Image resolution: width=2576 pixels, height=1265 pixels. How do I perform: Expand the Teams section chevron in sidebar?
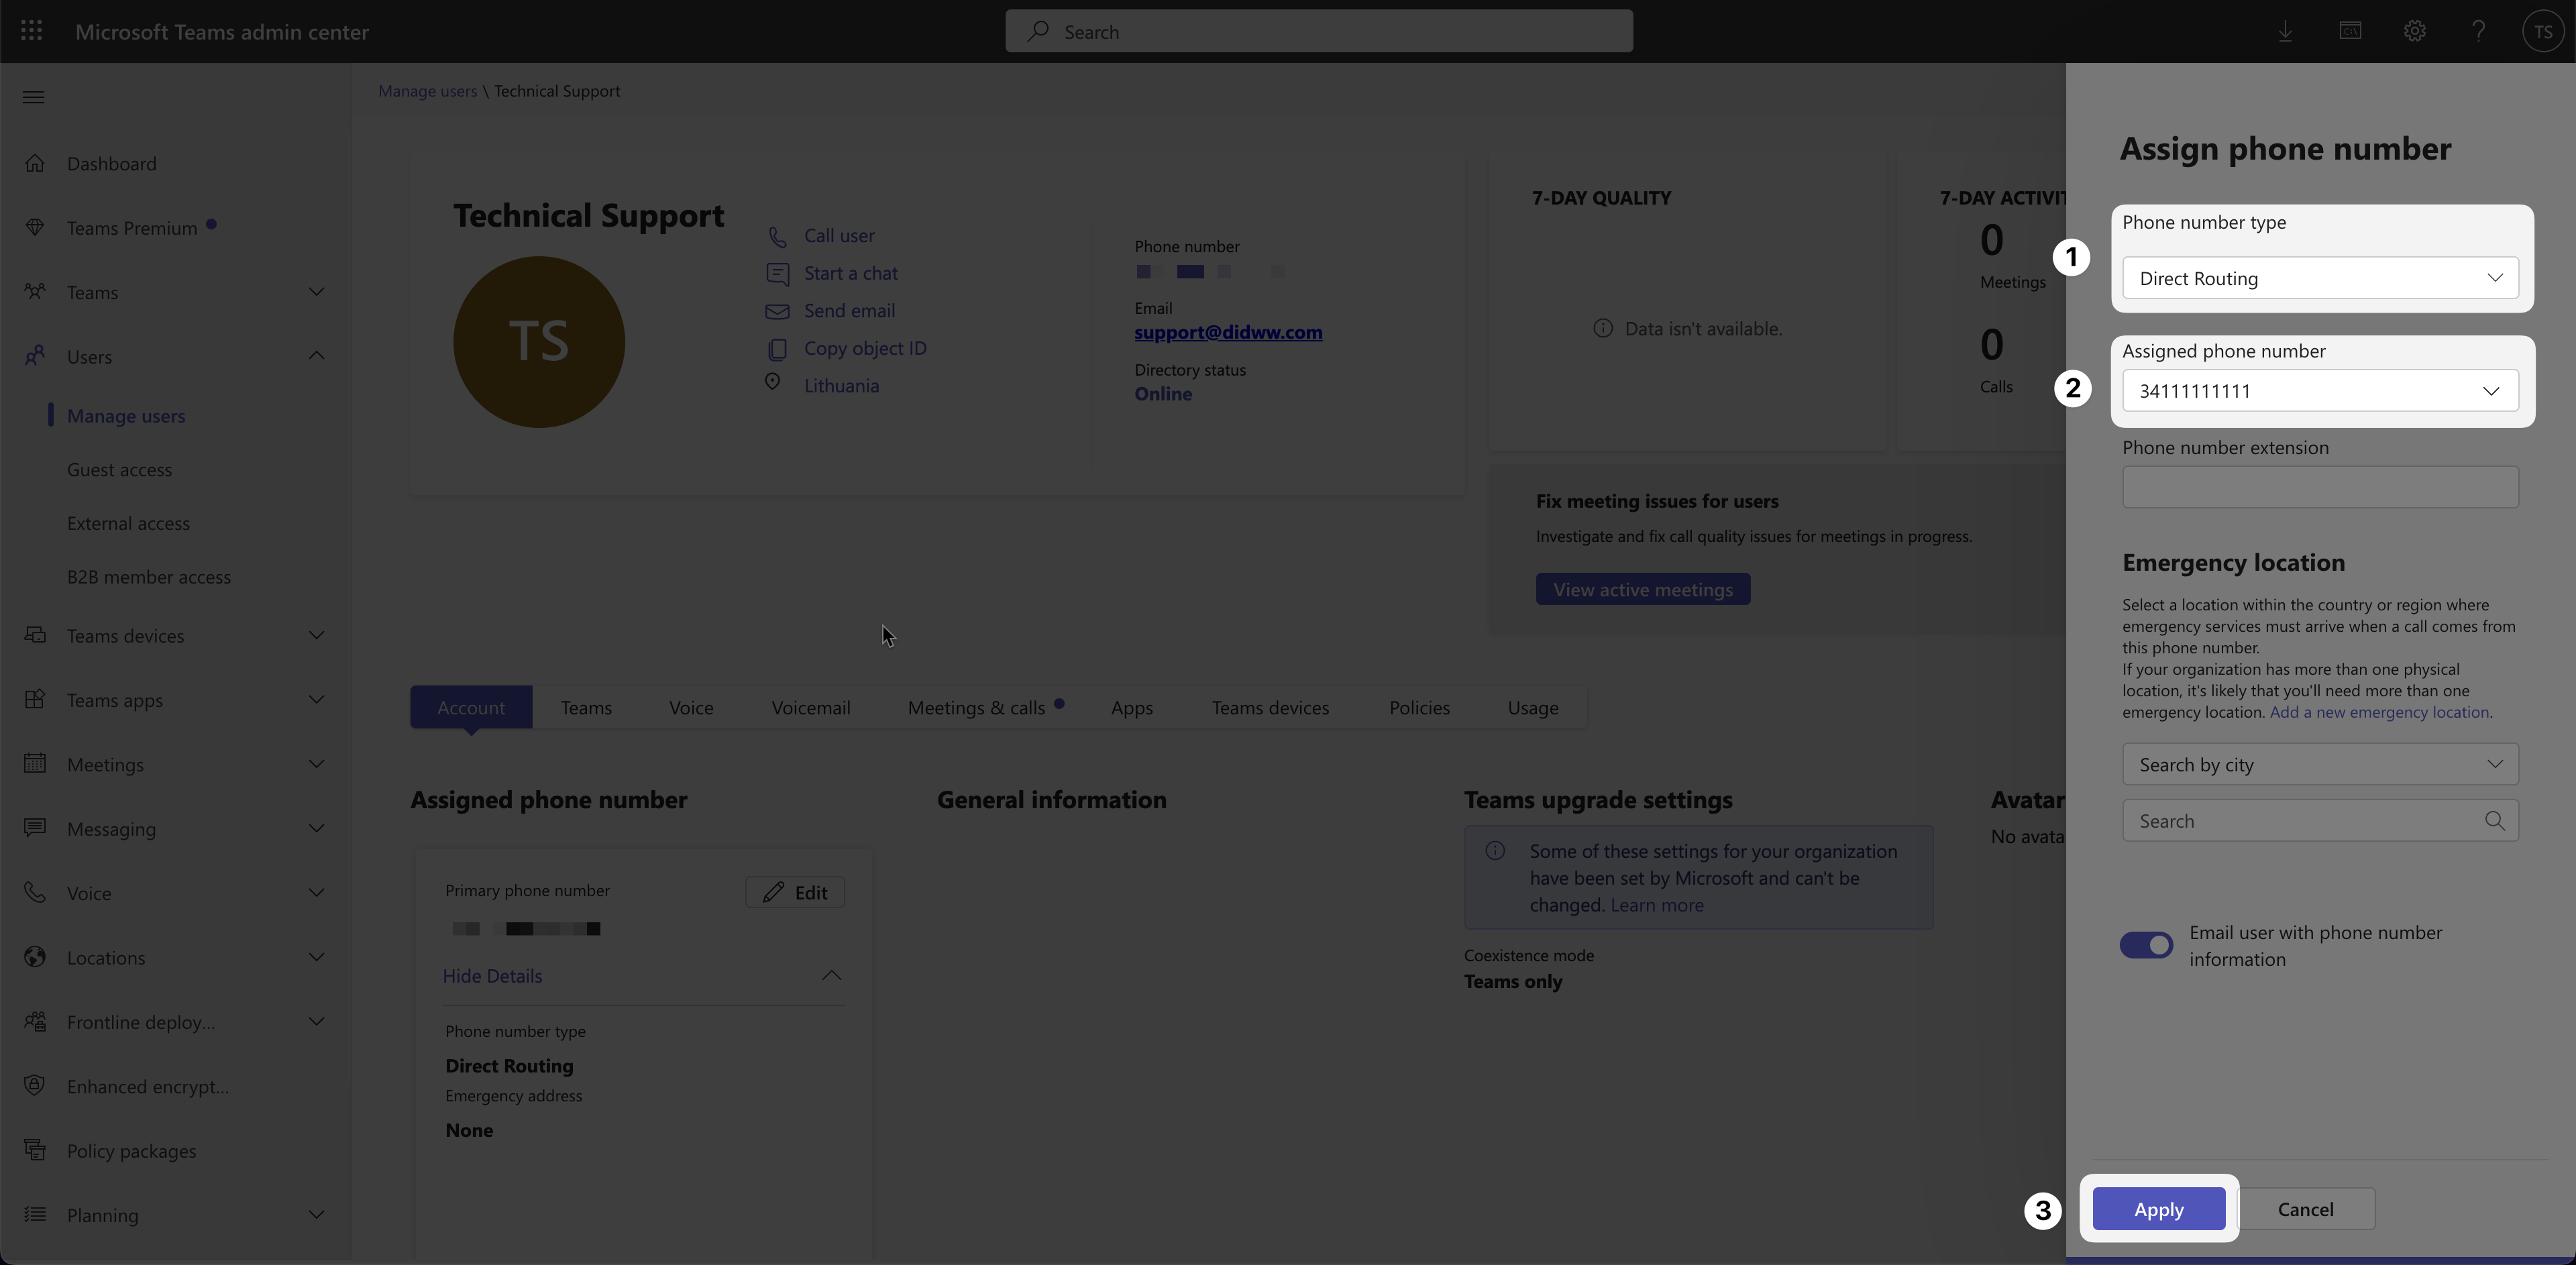coord(316,292)
